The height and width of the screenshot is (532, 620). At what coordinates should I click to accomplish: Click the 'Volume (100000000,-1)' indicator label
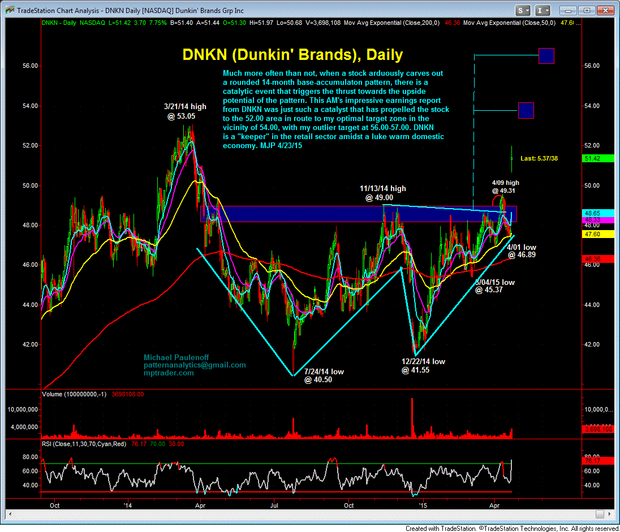click(x=74, y=395)
